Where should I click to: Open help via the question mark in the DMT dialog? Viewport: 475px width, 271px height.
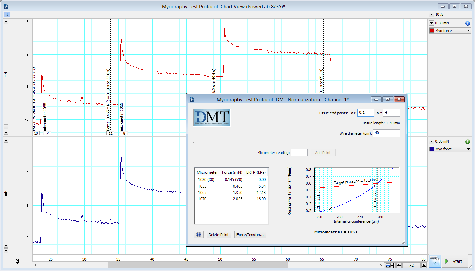click(198, 234)
